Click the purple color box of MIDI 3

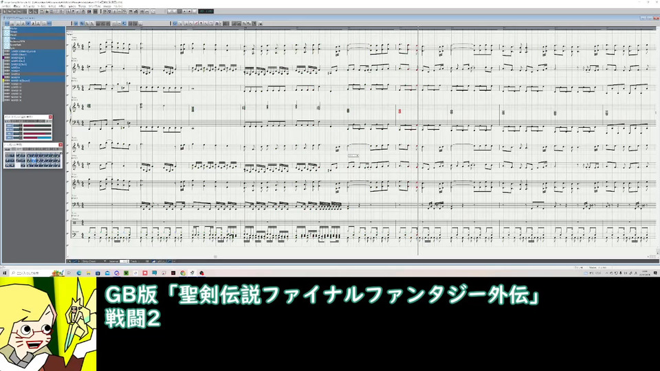[3, 58]
